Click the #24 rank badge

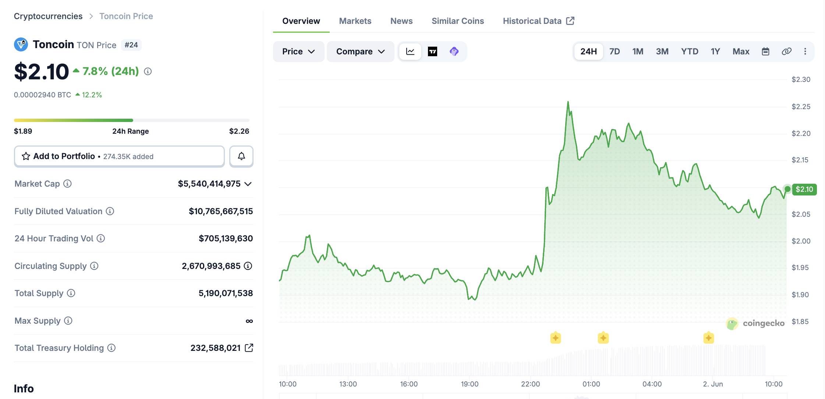(131, 45)
